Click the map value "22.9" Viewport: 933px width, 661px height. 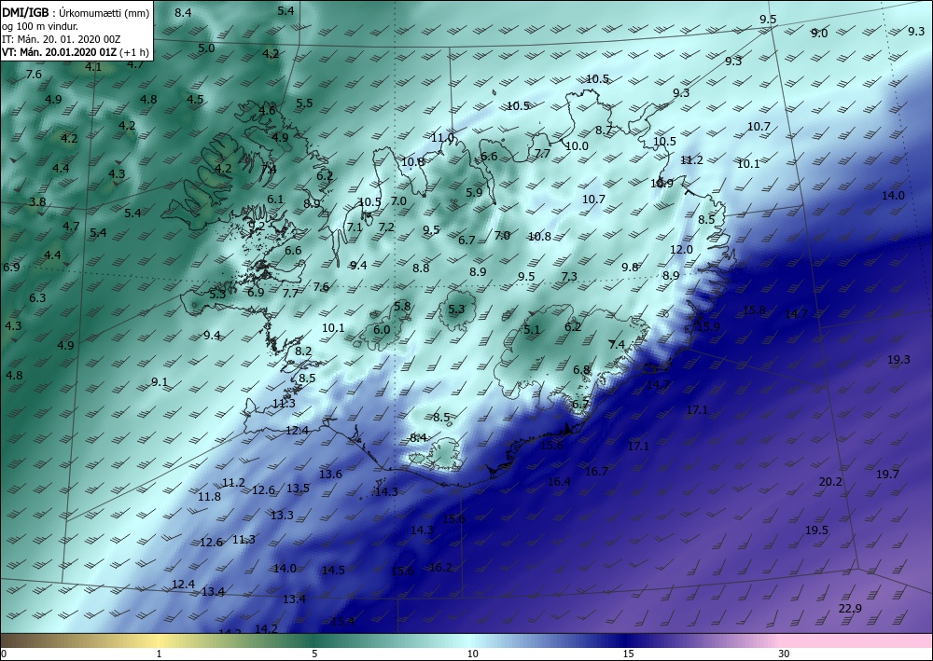tap(850, 608)
